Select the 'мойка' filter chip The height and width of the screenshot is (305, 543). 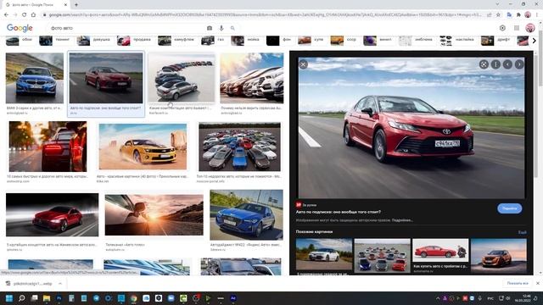coord(246,41)
